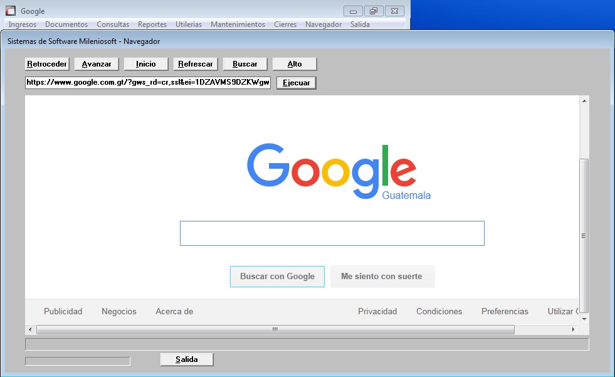
Task: Click the Avanzar button
Action: click(x=97, y=64)
